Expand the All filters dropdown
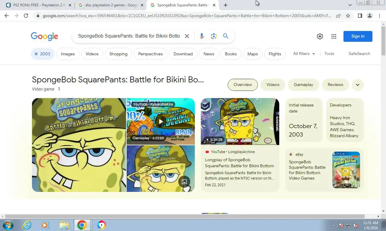The height and width of the screenshot is (231, 386). click(x=304, y=54)
